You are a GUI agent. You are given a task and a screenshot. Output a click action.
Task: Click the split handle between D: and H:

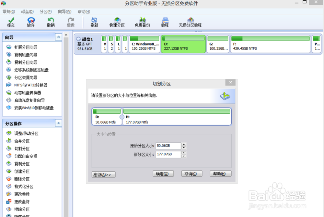(x=122, y=117)
